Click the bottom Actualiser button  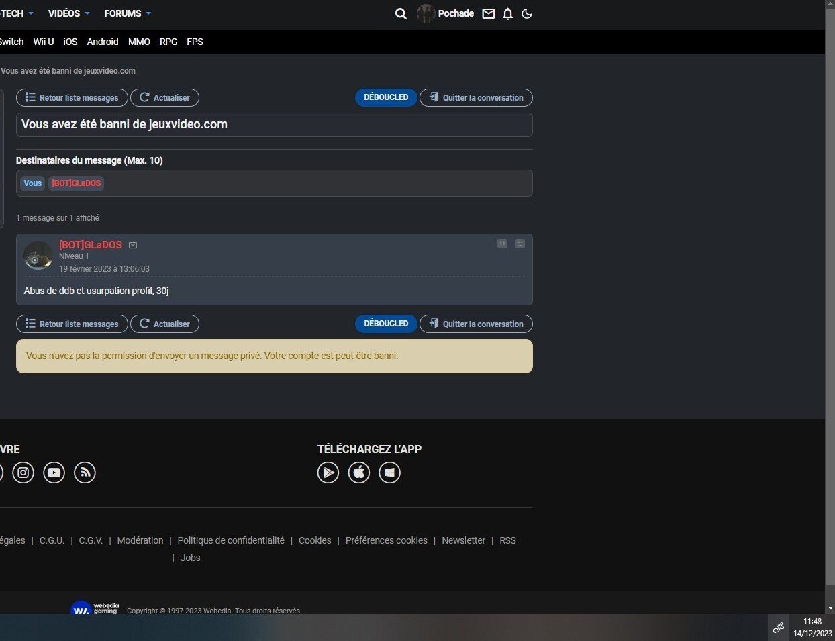(x=164, y=324)
